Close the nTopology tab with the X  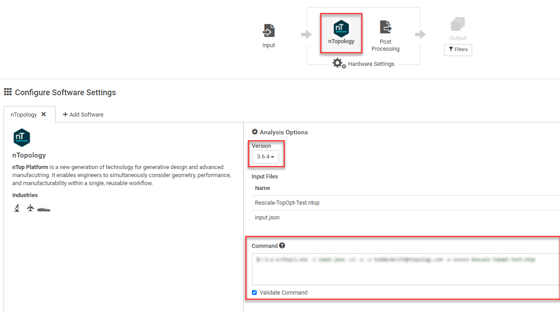tap(44, 114)
